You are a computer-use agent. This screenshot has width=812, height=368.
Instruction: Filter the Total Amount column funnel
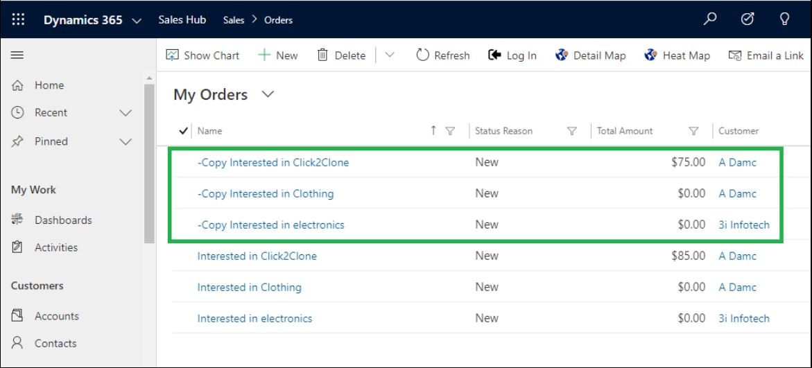pyautogui.click(x=693, y=131)
